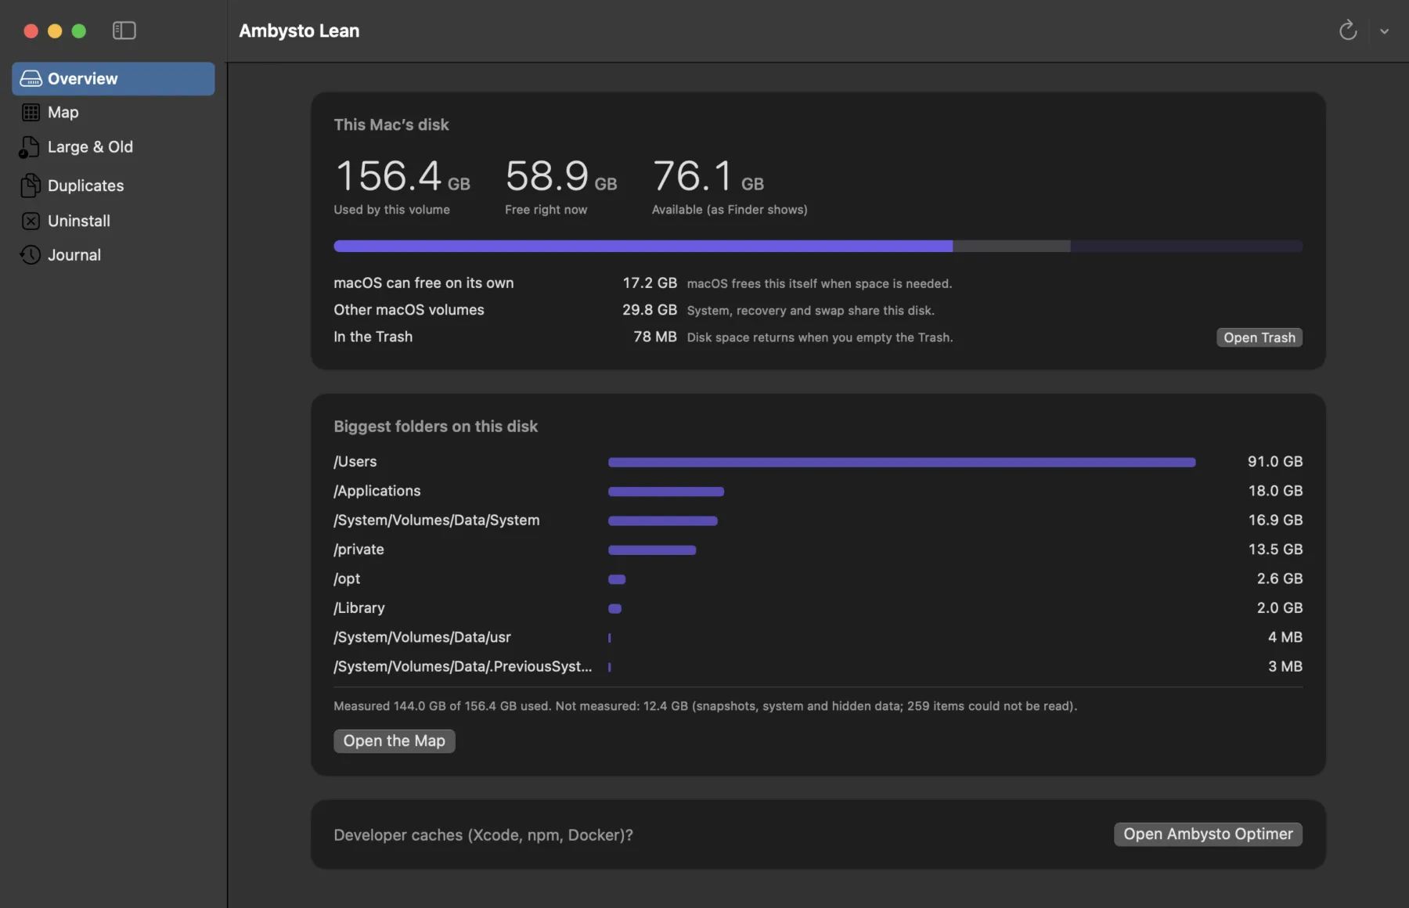Viewport: 1409px width, 908px height.
Task: Click the /private folder label
Action: (359, 549)
